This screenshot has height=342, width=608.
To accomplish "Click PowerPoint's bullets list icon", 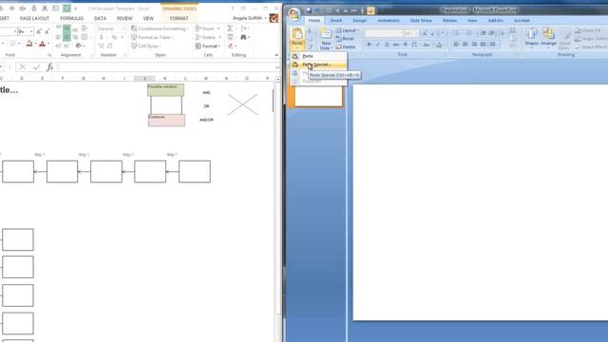I will 457,34.
